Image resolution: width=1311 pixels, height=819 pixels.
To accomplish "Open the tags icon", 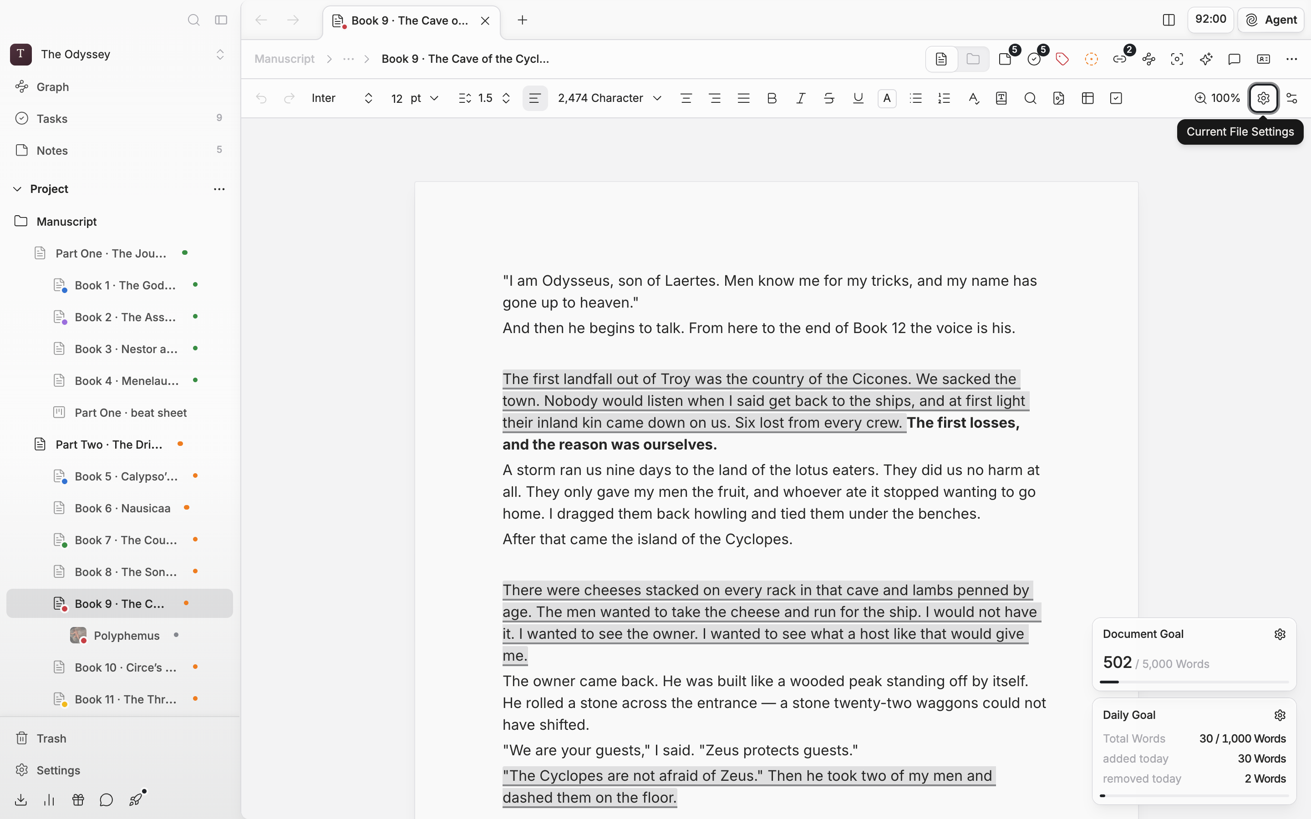I will [1062, 59].
